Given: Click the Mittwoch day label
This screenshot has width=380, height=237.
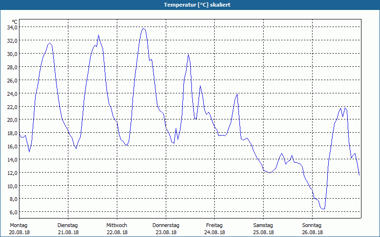Looking at the screenshot, I should pos(116,226).
